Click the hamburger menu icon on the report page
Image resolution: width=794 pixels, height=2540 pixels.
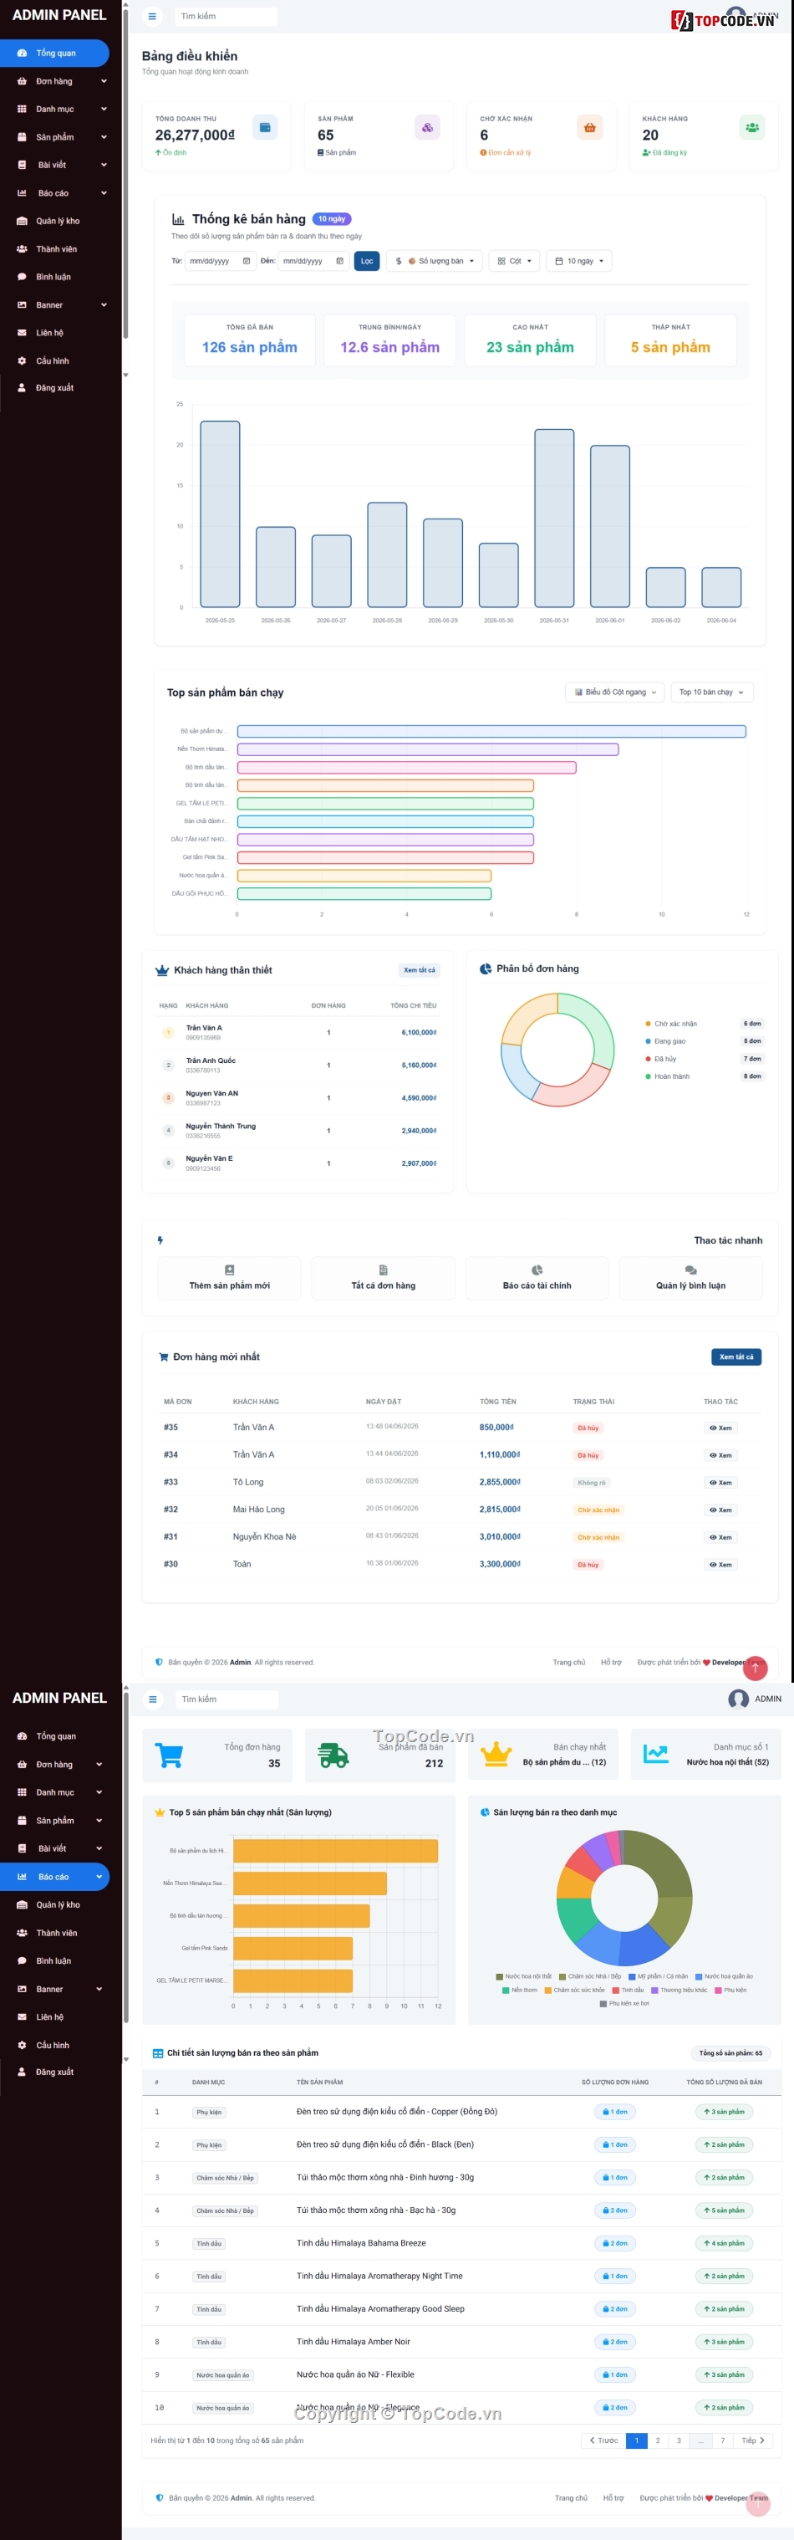pos(153,1699)
